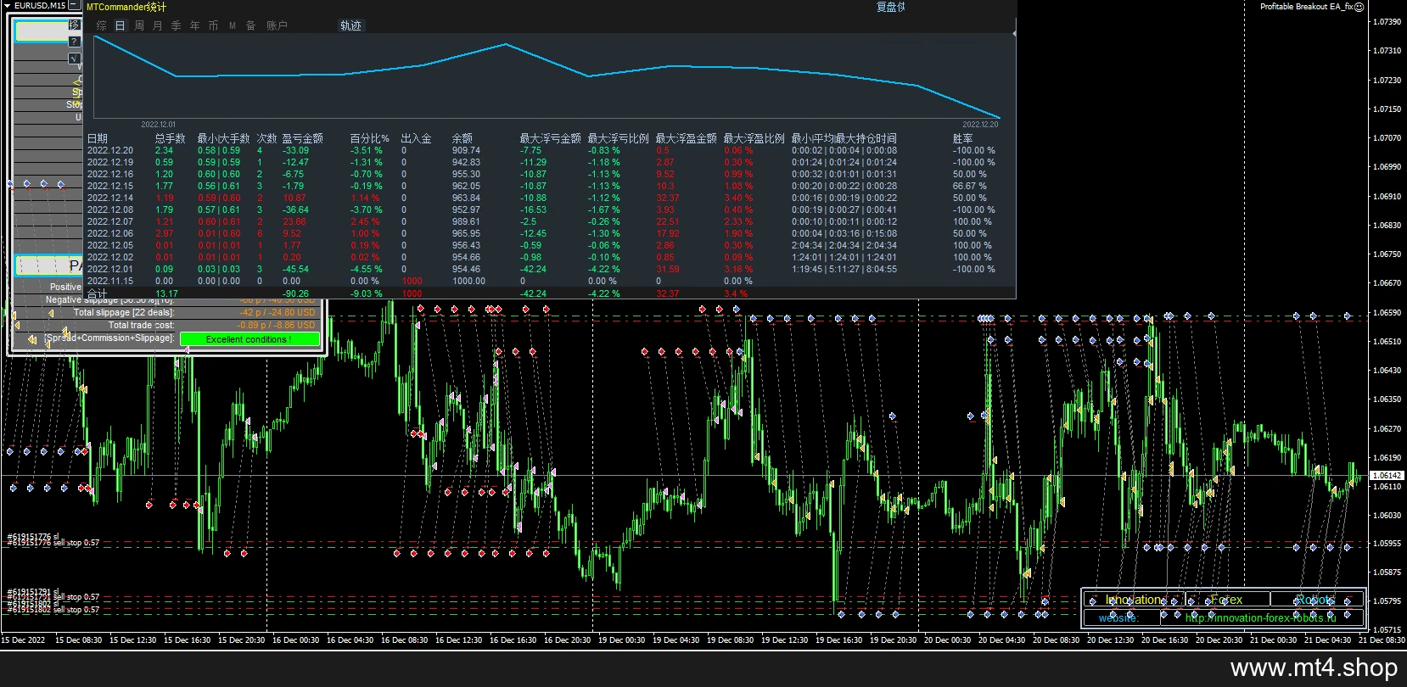This screenshot has height=687, width=1407.
Task: Click the -90.26 total profit value
Action: pos(295,293)
